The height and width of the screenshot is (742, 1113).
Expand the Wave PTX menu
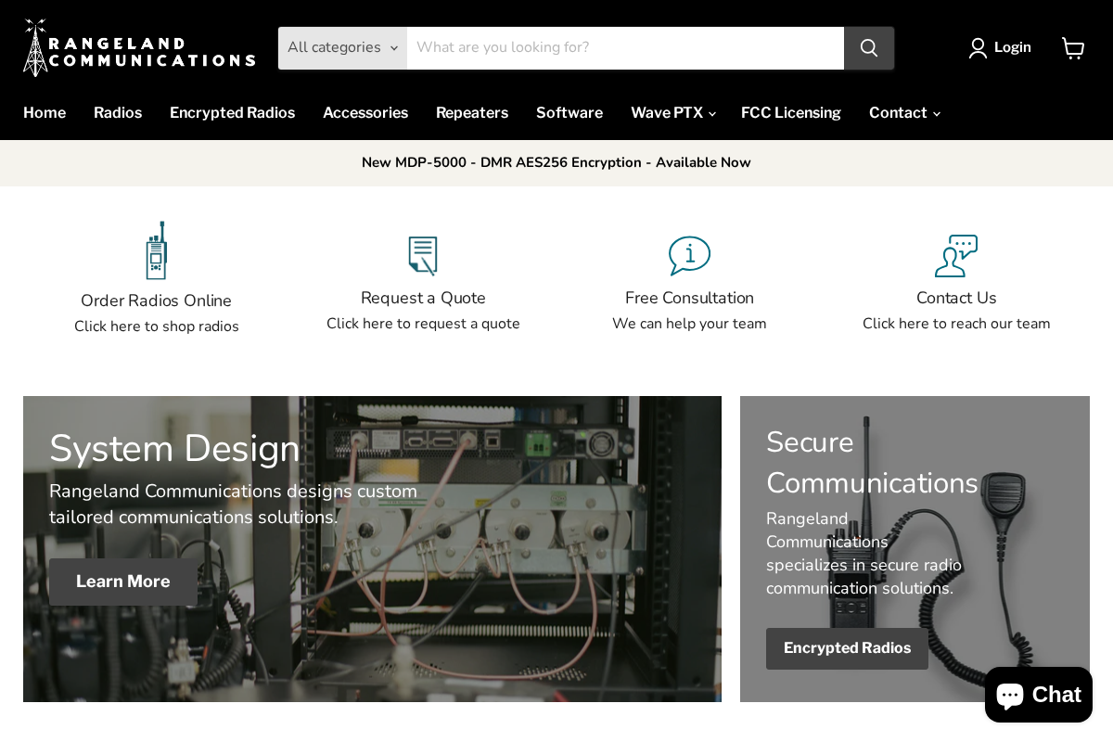[x=672, y=112]
